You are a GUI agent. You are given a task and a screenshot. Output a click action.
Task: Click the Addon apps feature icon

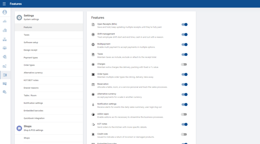click(x=93, y=114)
